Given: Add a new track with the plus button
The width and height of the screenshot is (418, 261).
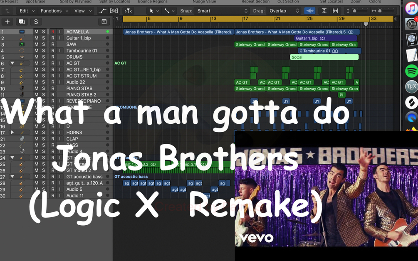Looking at the screenshot, I should (x=7, y=22).
